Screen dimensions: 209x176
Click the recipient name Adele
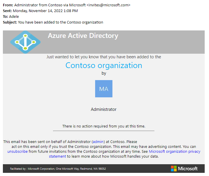[14, 17]
